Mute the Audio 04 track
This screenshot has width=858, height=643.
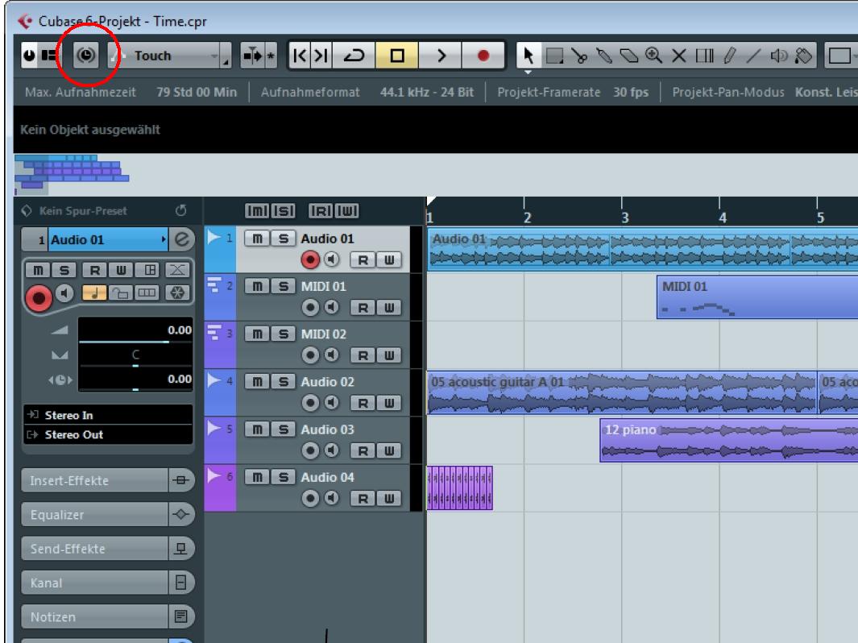pyautogui.click(x=257, y=477)
